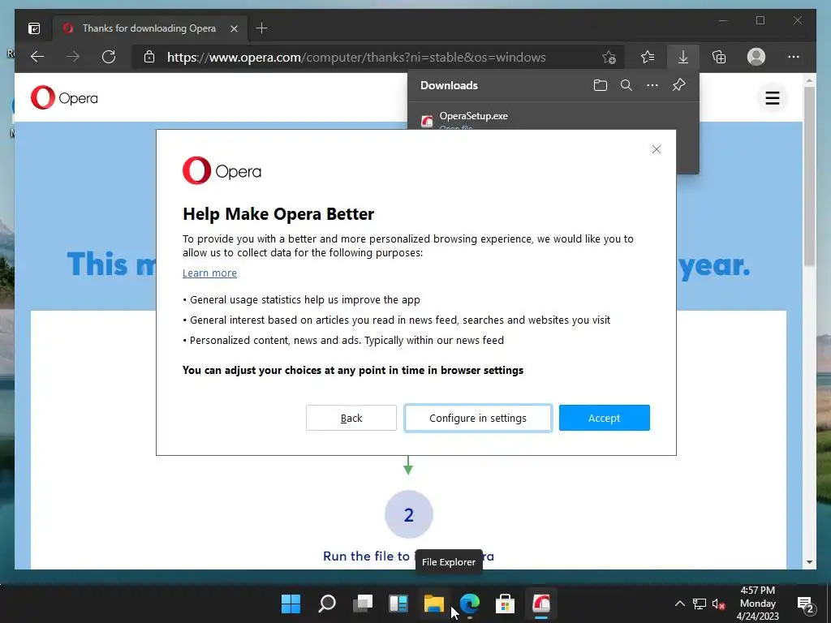Click the network tray icon

pos(700,604)
